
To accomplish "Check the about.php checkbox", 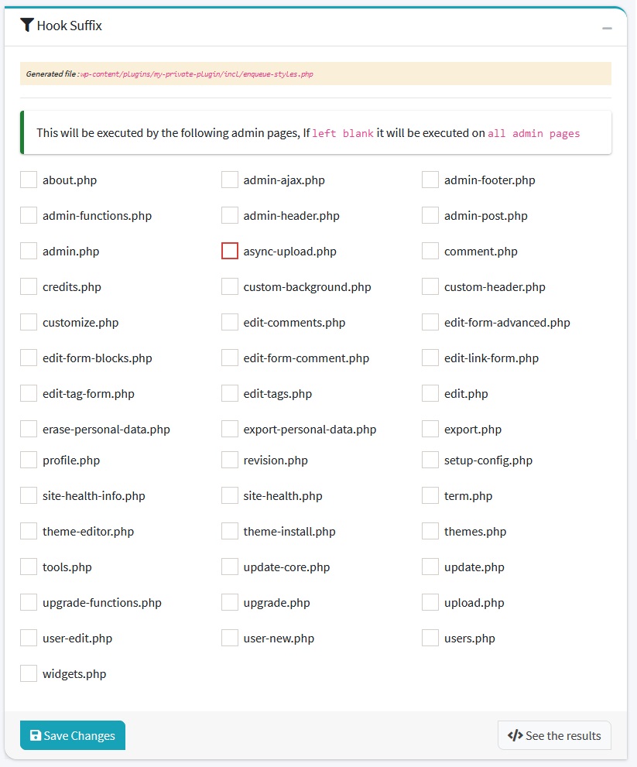I will pos(29,180).
